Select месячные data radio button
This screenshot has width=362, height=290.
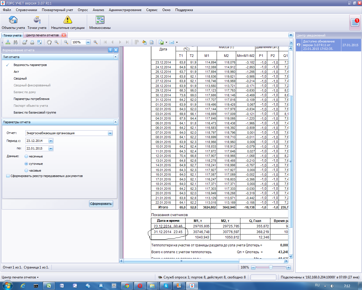point(26,156)
